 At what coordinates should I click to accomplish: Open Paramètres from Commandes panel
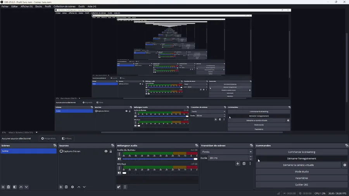[x=302, y=178]
